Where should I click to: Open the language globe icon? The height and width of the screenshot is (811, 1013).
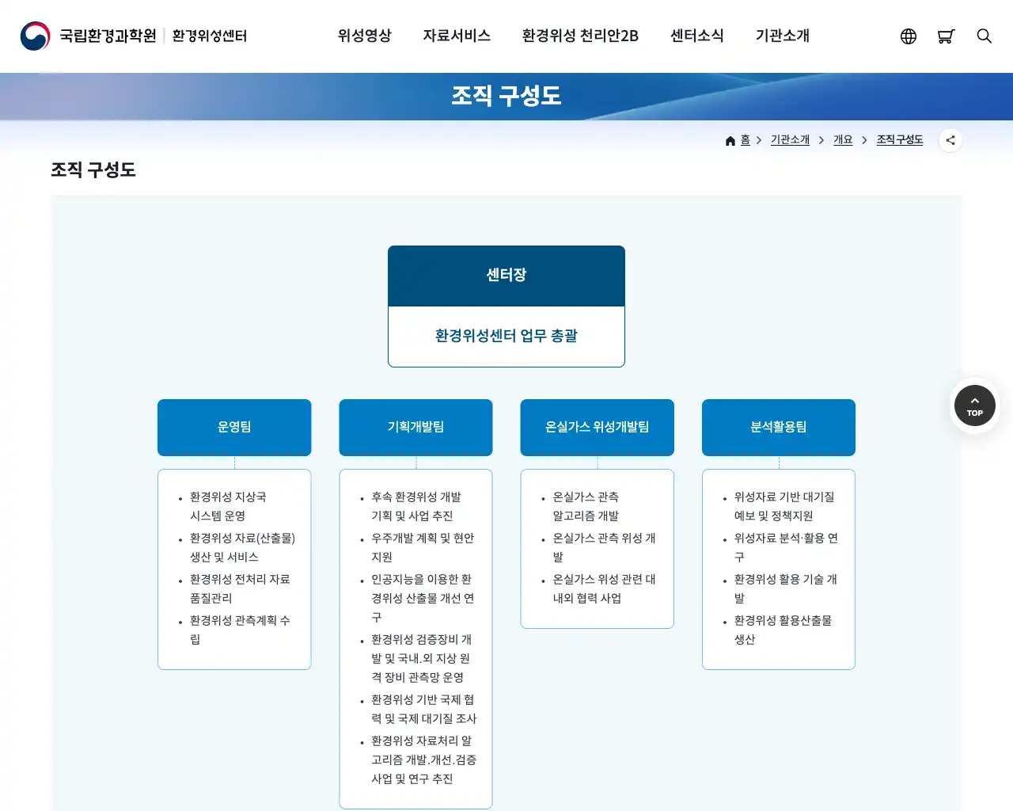pos(909,36)
